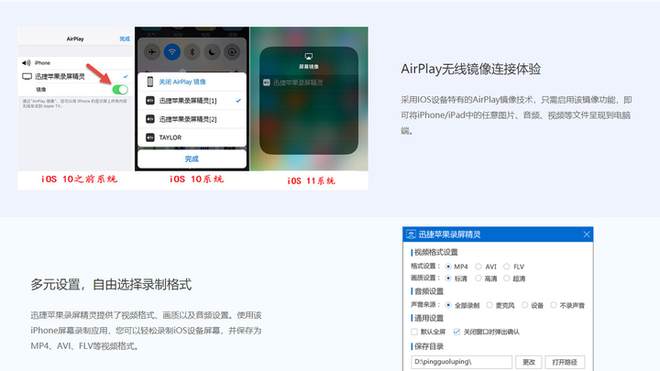Close the 迅捷苹果录屏精灵 settings window
Viewport: 660px width, 371px height.
click(587, 235)
